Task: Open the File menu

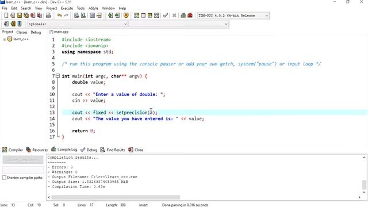Action: tap(5, 8)
